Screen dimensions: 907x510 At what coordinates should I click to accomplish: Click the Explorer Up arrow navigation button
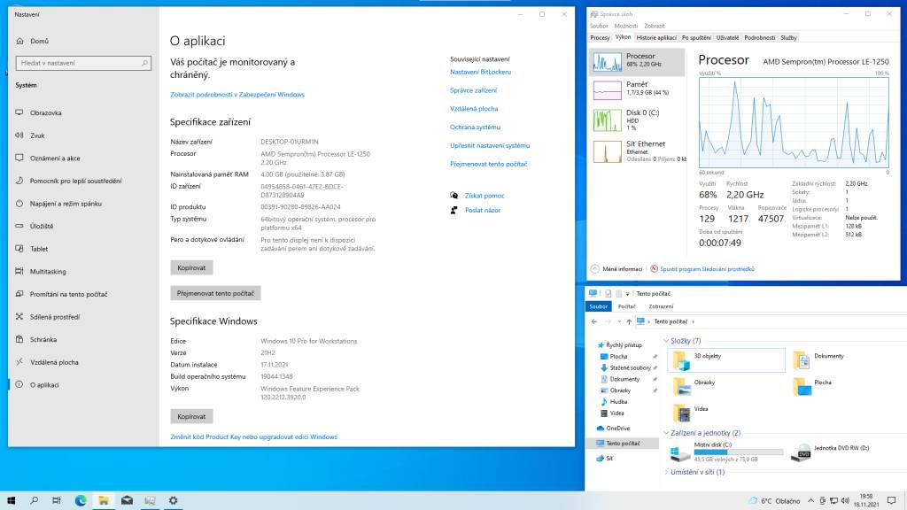627,321
